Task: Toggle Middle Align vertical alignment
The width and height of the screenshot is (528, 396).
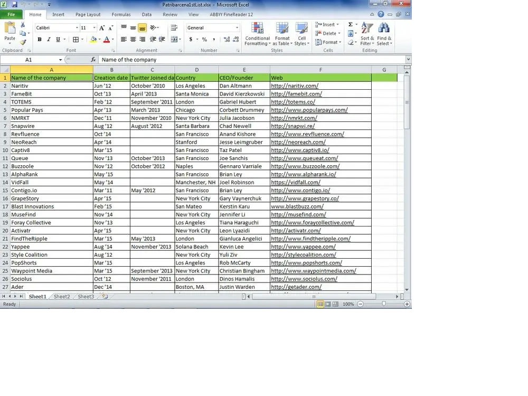Action: click(134, 27)
